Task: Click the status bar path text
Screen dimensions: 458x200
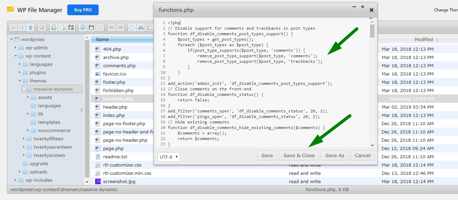Action: [64, 189]
